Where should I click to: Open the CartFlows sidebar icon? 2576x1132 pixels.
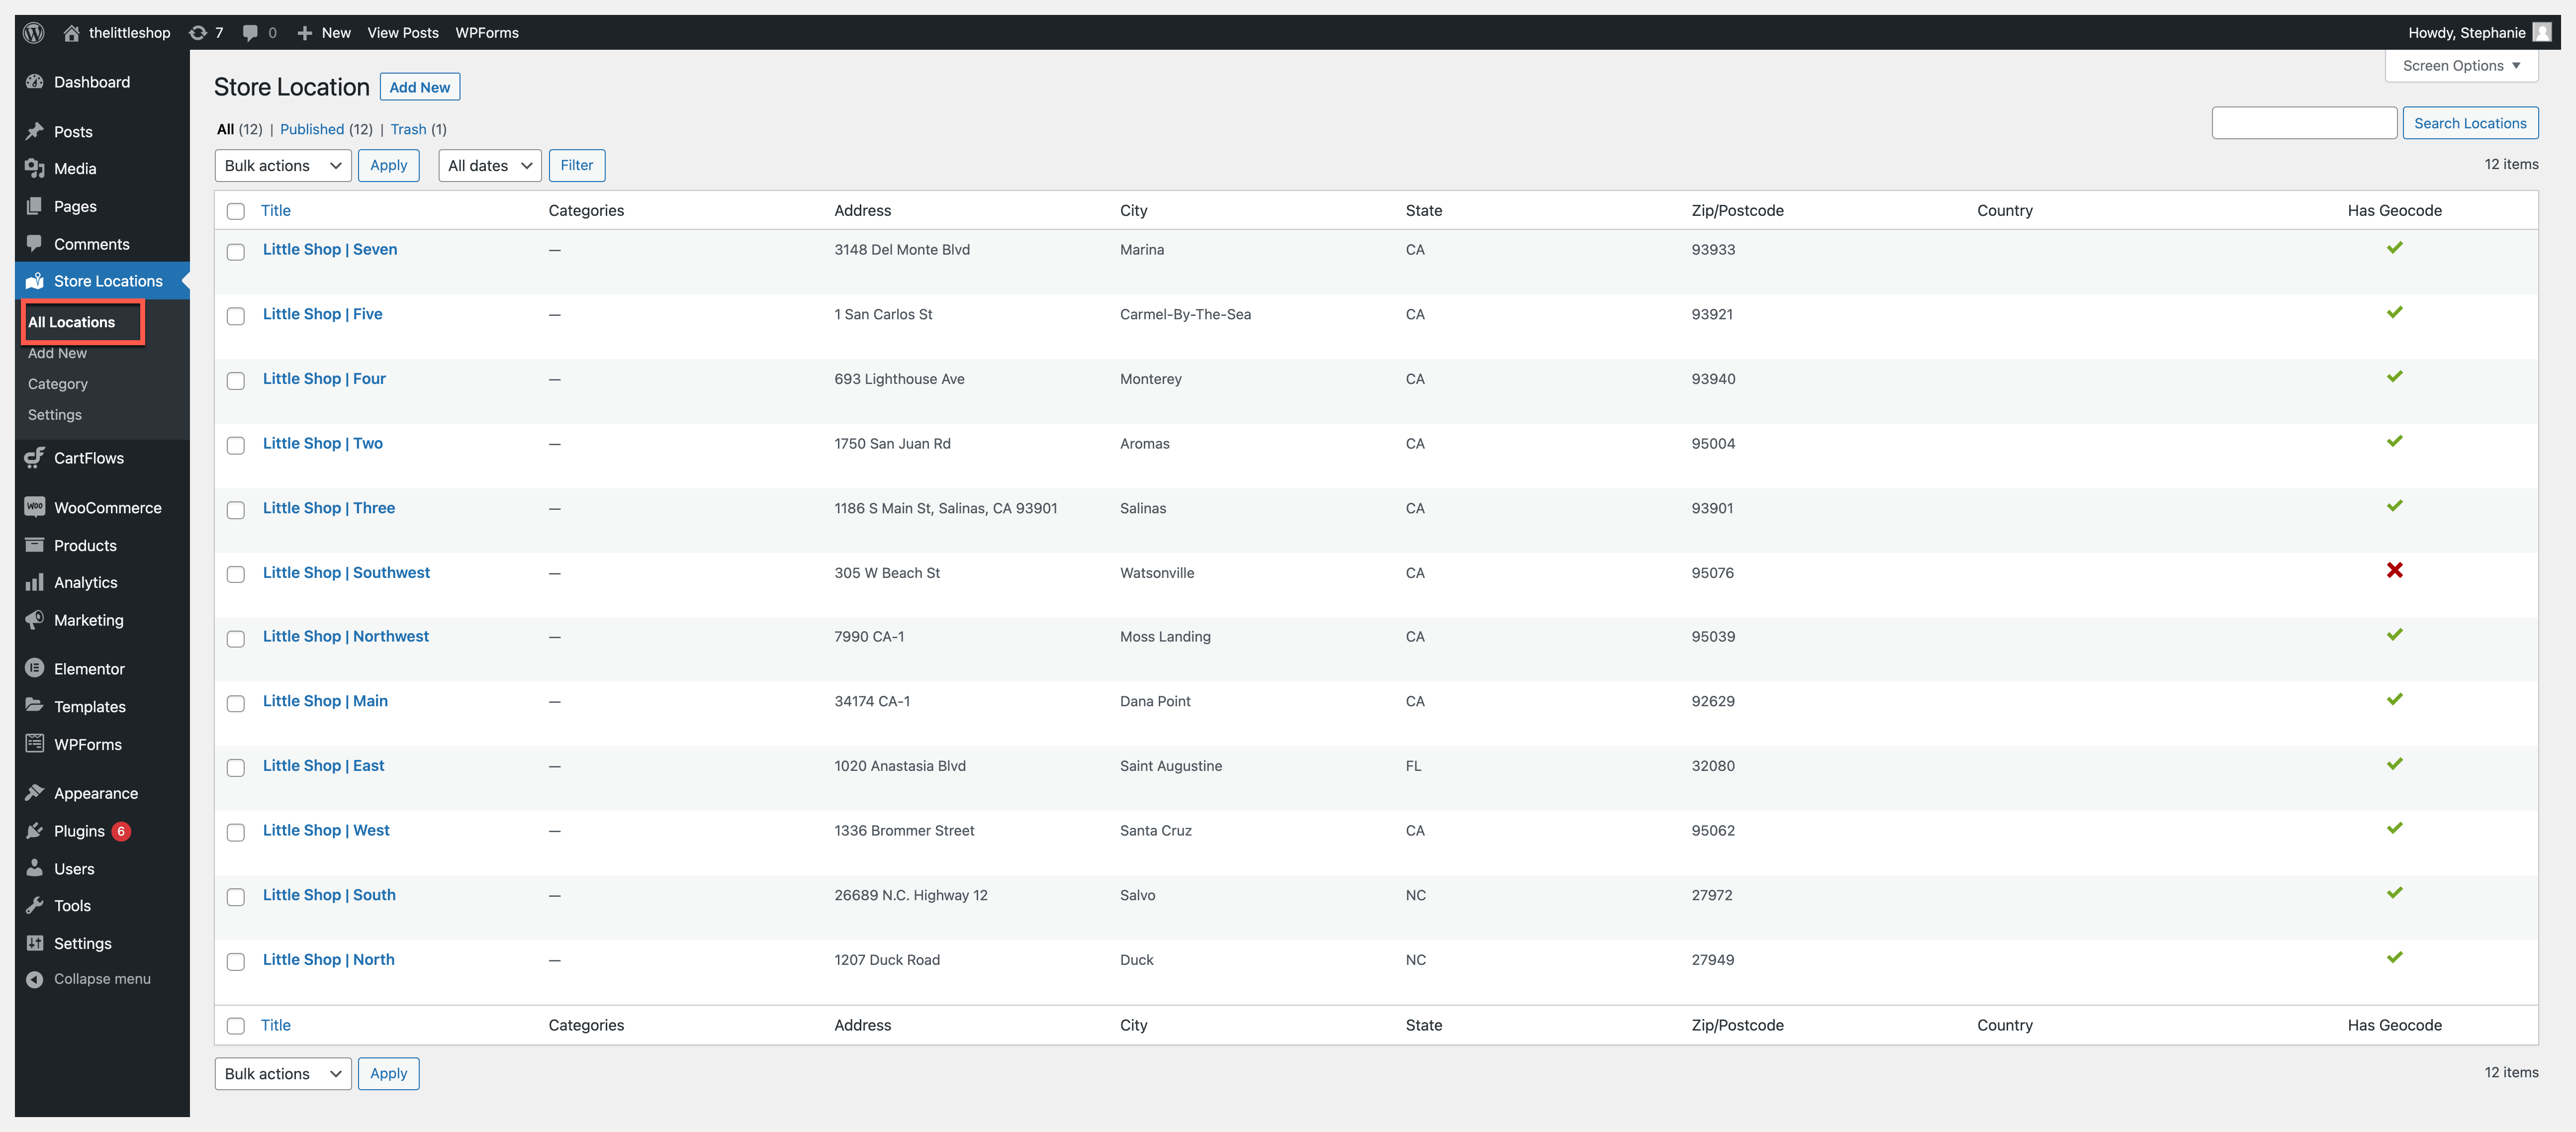[x=35, y=458]
